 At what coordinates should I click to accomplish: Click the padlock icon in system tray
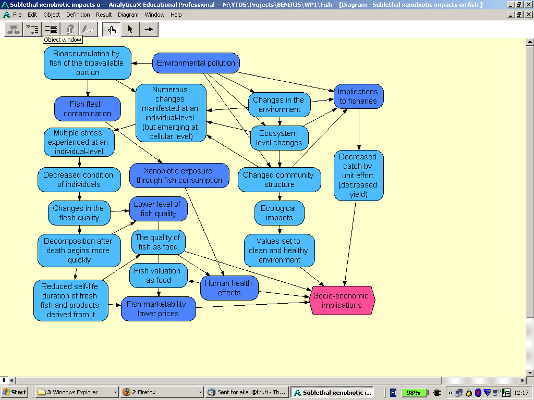pos(469,393)
